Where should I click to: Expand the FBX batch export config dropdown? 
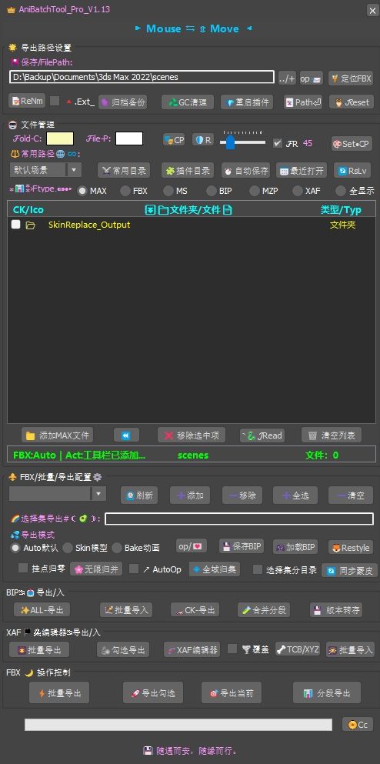pyautogui.click(x=58, y=494)
